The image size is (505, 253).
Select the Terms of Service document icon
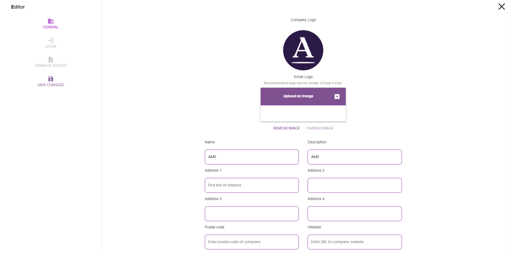pyautogui.click(x=51, y=60)
